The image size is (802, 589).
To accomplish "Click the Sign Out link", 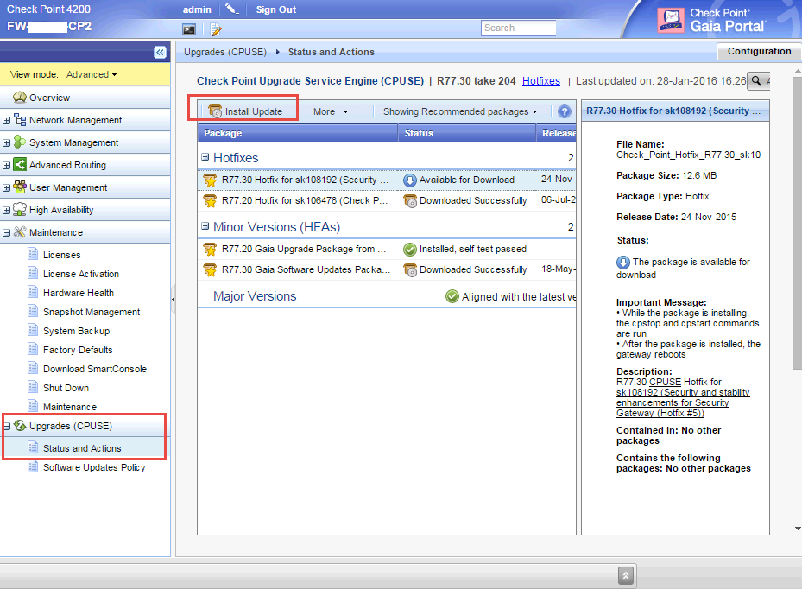I will click(x=276, y=9).
